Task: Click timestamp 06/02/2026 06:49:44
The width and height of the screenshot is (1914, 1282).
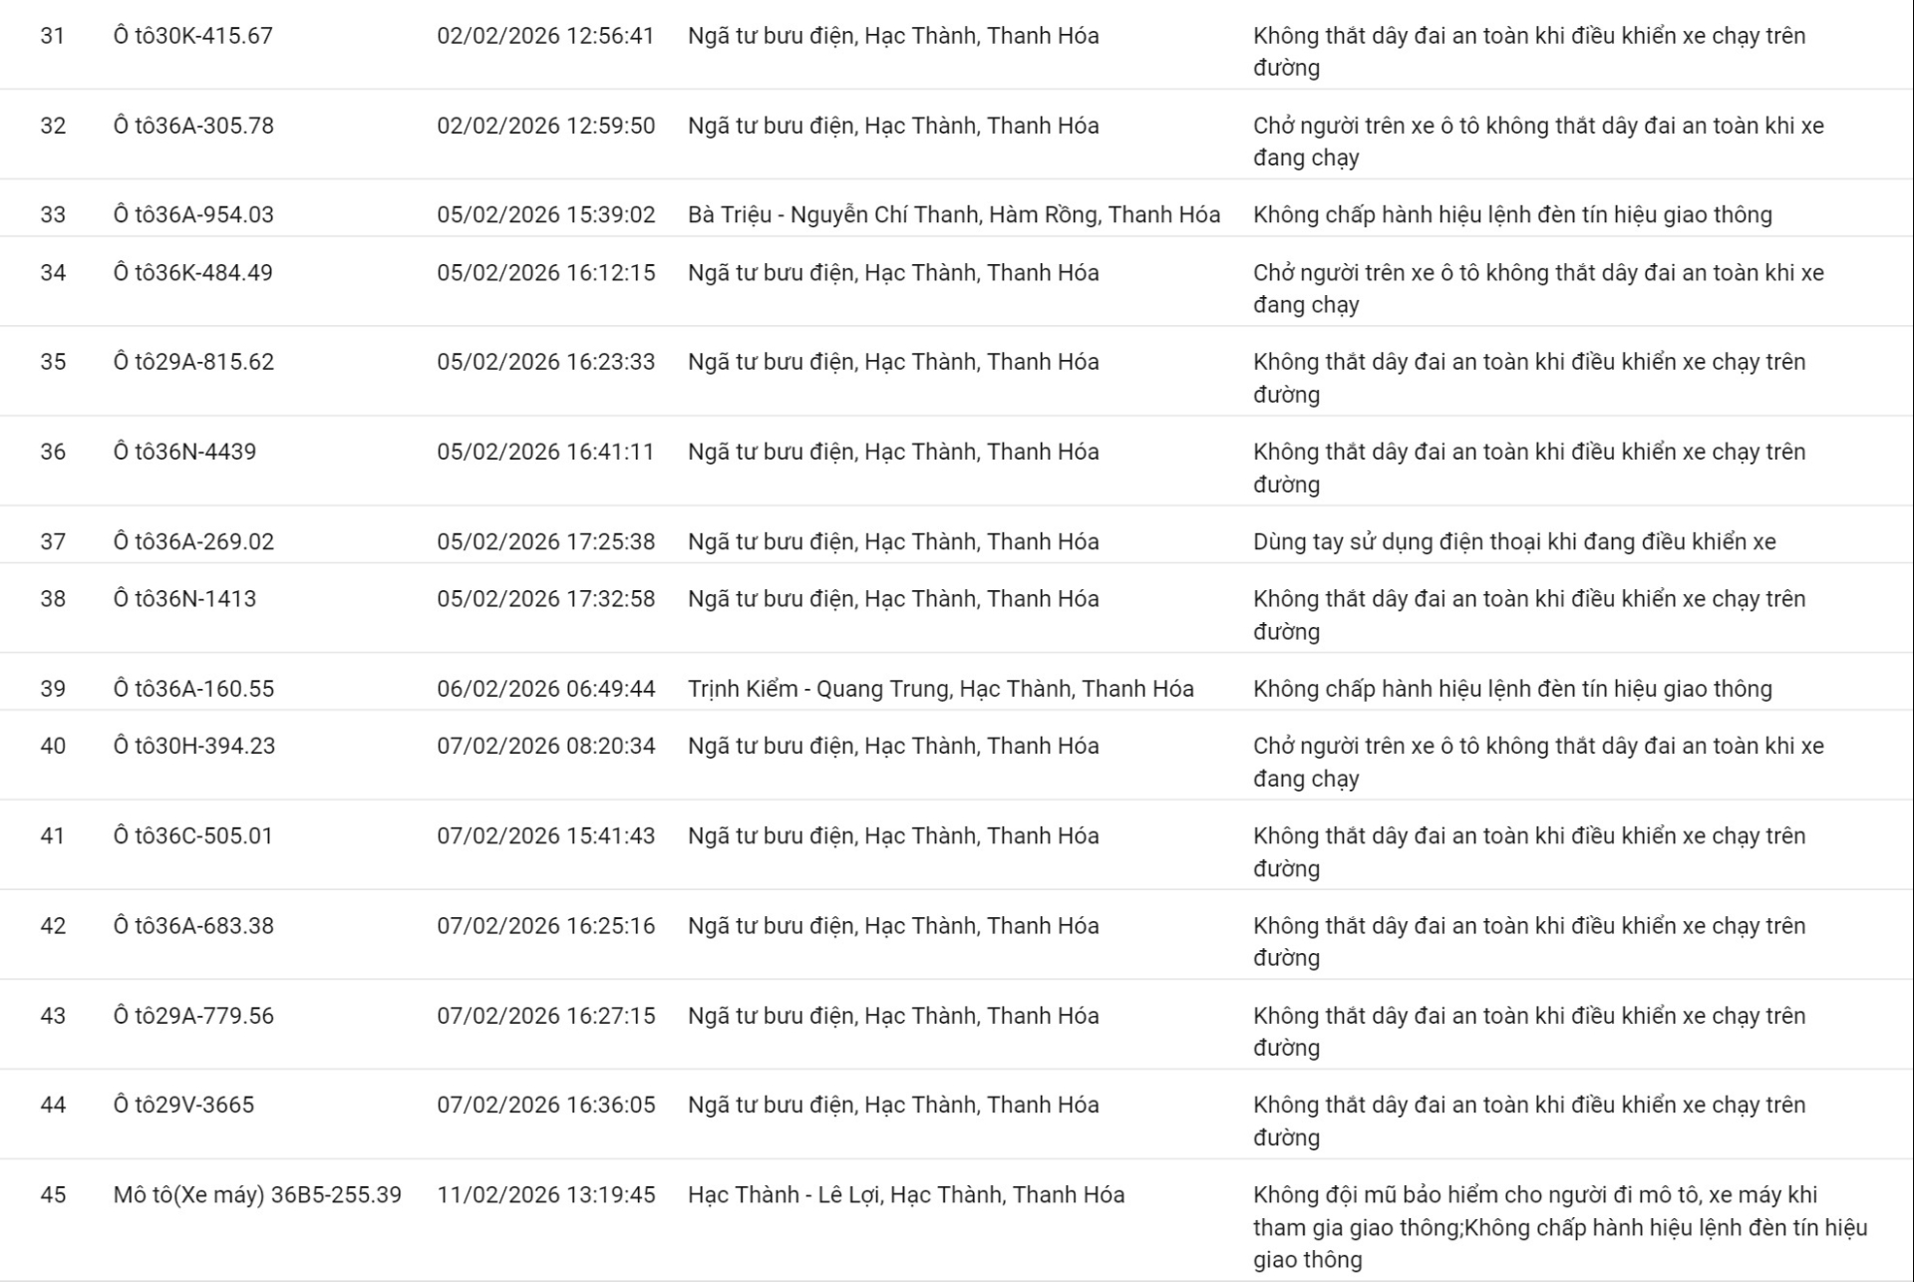Action: 545,688
